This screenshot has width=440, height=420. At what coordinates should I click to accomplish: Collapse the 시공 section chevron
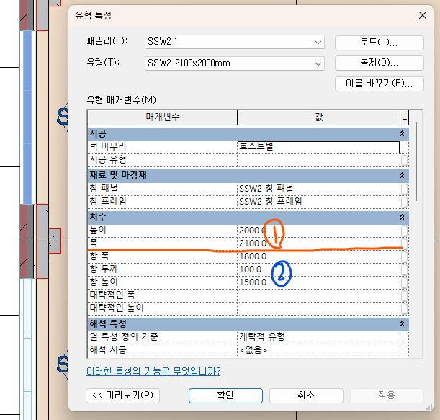(403, 134)
